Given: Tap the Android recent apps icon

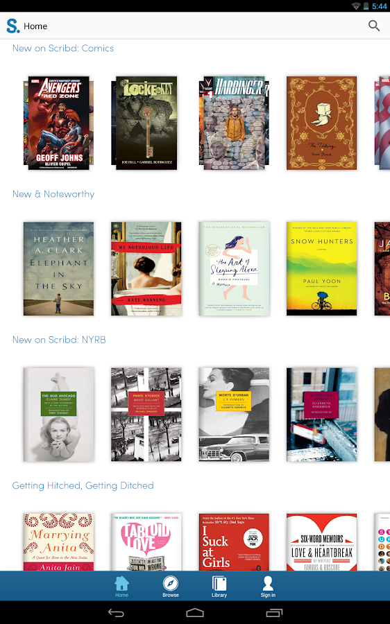Looking at the screenshot, I should (274, 613).
